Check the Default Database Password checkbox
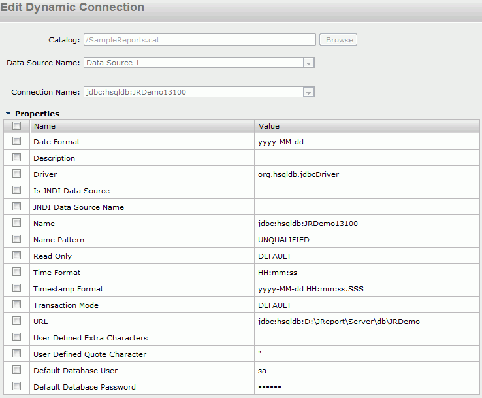 [16, 386]
